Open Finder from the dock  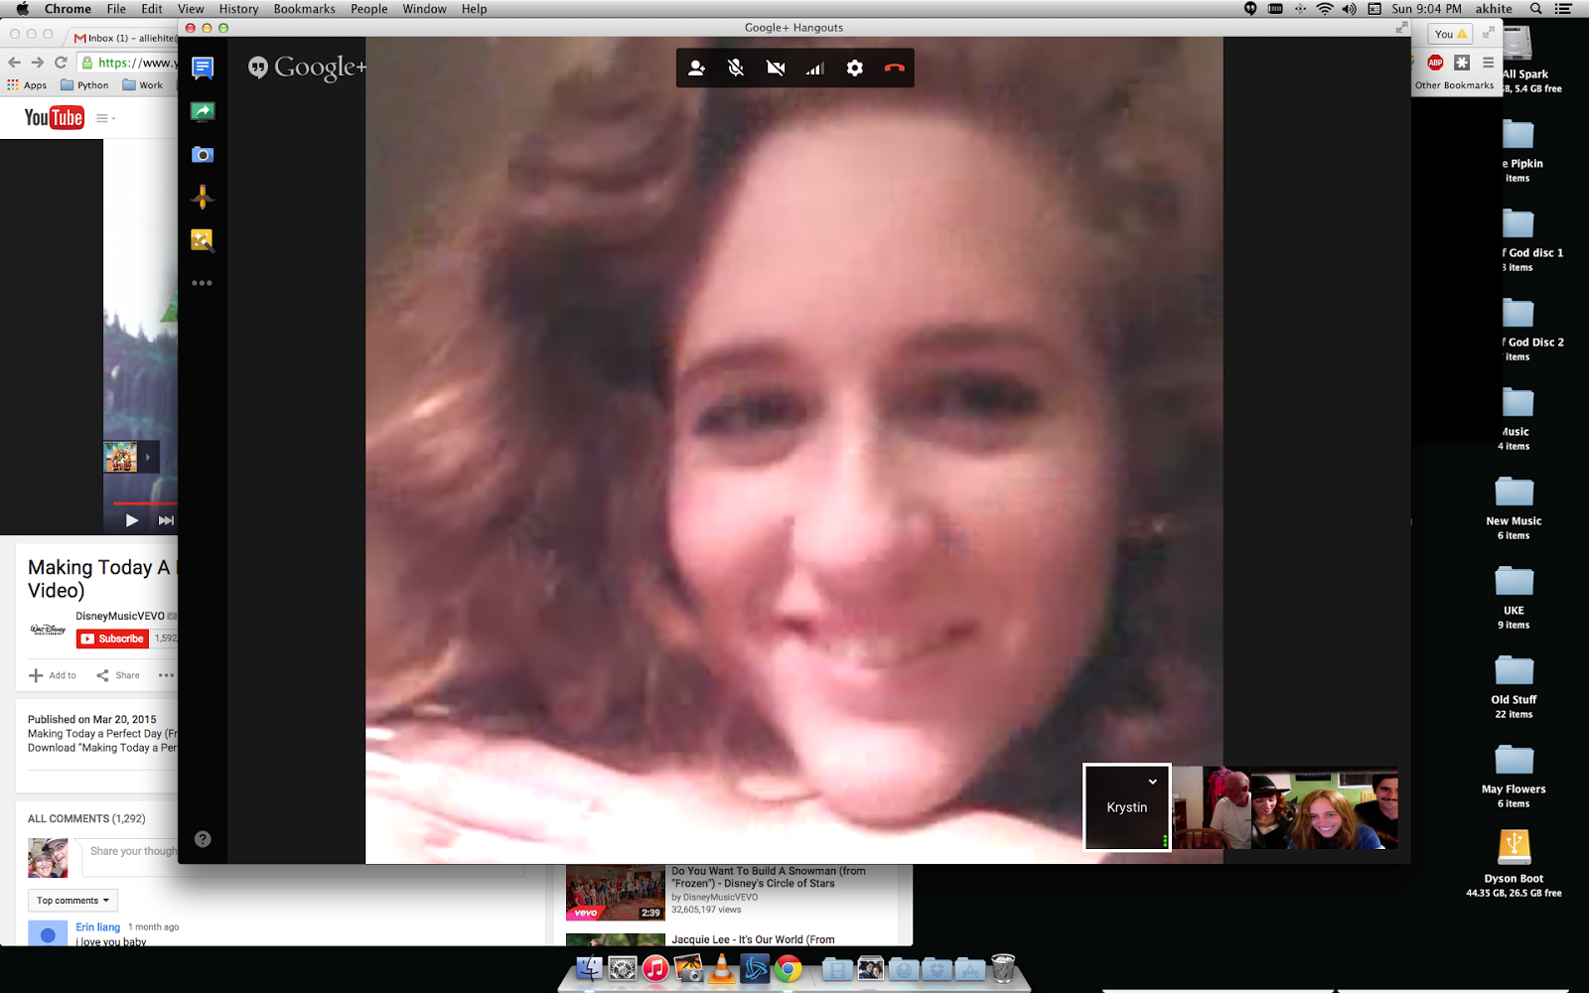click(x=590, y=968)
